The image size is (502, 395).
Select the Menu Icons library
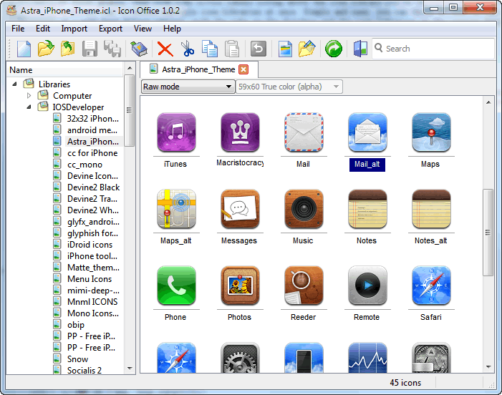[90, 279]
